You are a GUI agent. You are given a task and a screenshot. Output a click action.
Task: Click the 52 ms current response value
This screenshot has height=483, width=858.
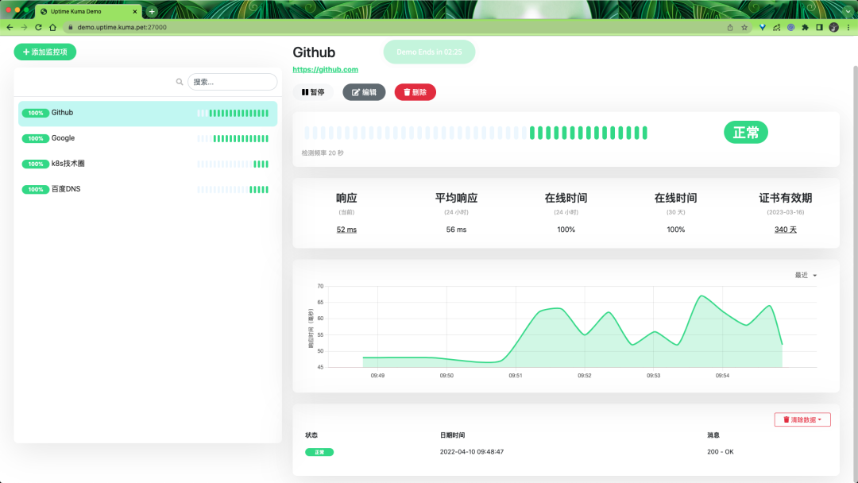click(x=346, y=230)
